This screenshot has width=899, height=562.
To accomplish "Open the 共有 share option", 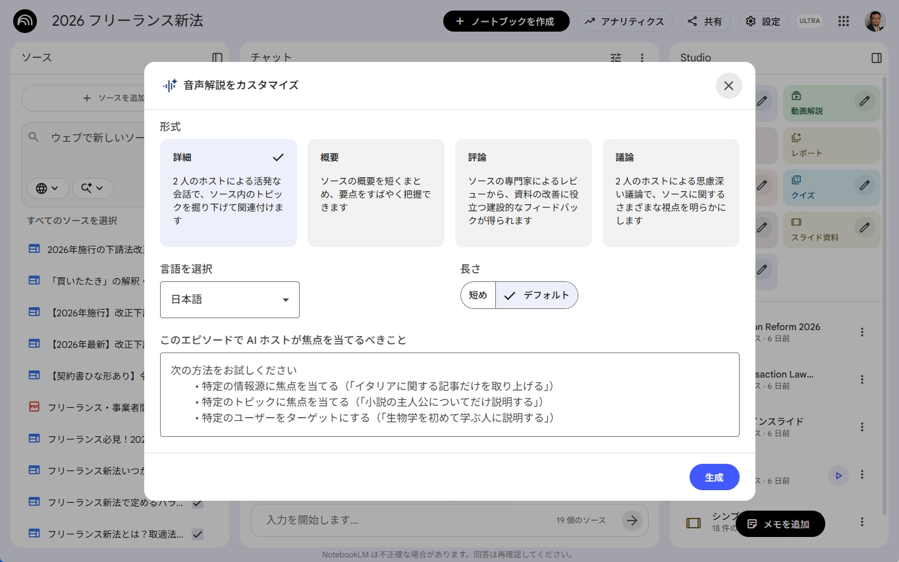I will click(705, 21).
